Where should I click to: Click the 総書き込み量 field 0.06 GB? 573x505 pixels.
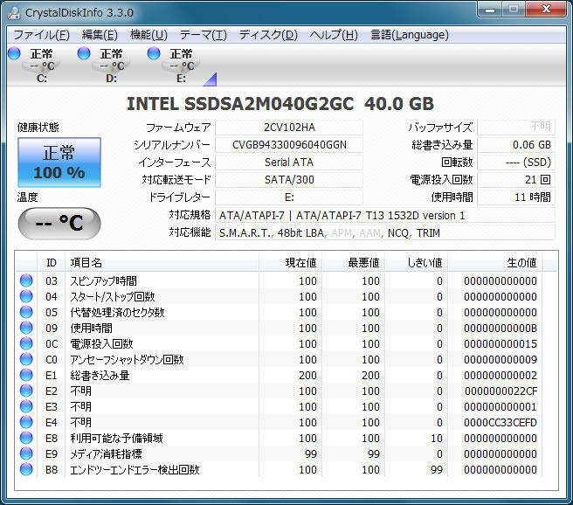click(516, 145)
